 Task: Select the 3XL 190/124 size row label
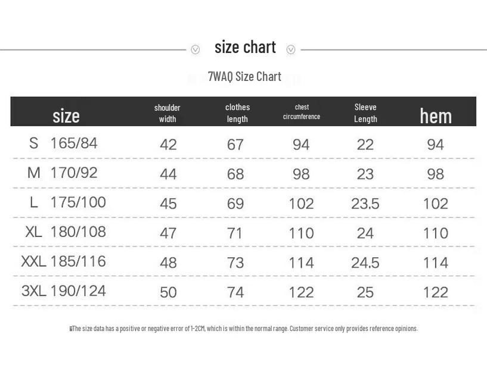[64, 291]
